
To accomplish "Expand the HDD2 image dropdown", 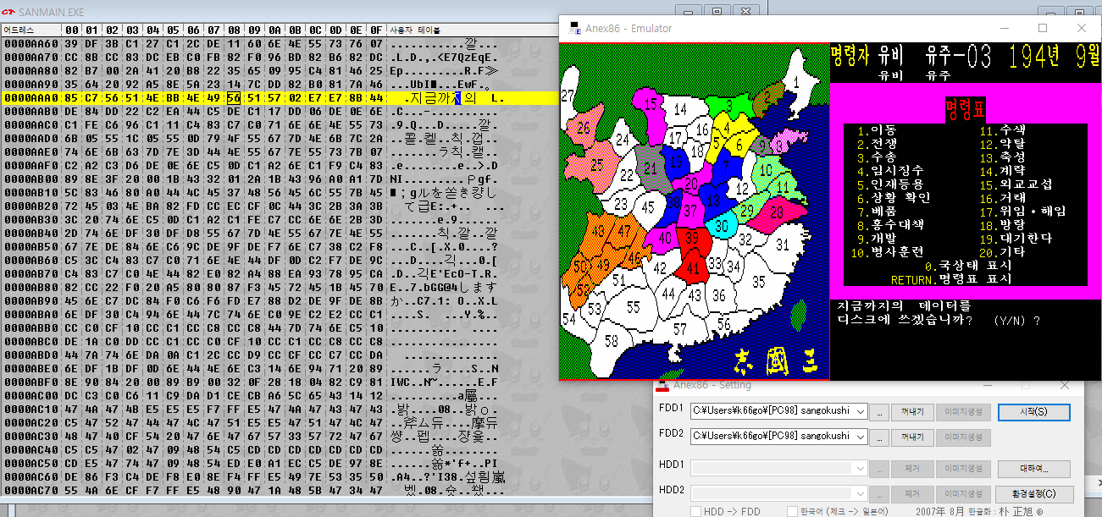I will click(x=861, y=492).
